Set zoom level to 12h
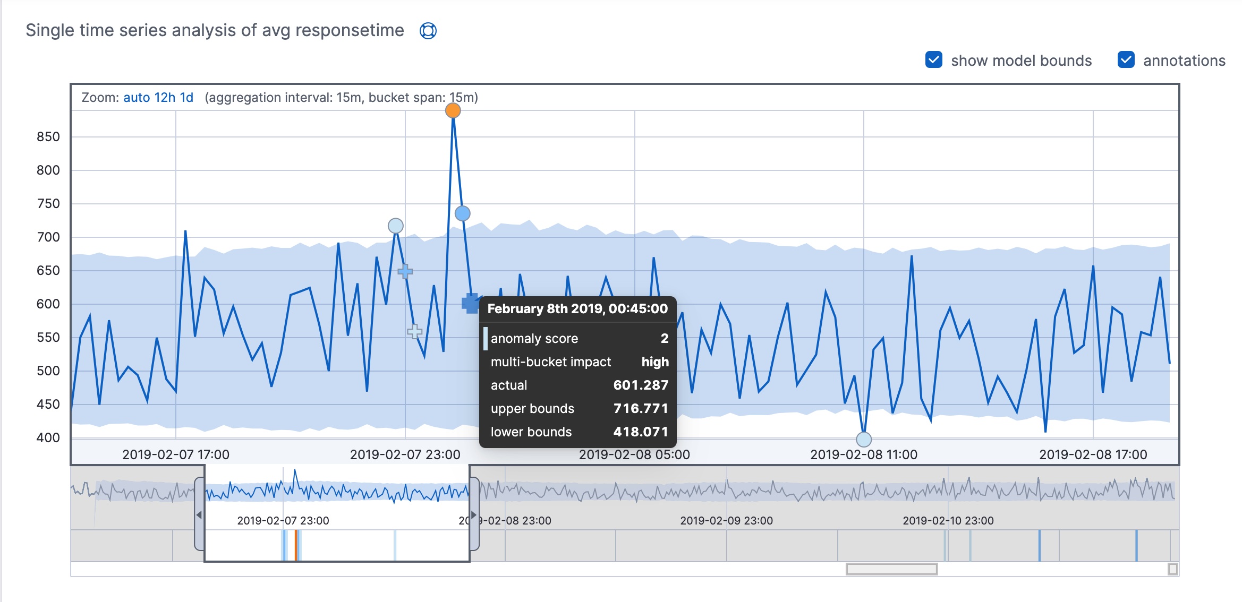Viewport: 1242px width, 602px height. click(x=166, y=98)
